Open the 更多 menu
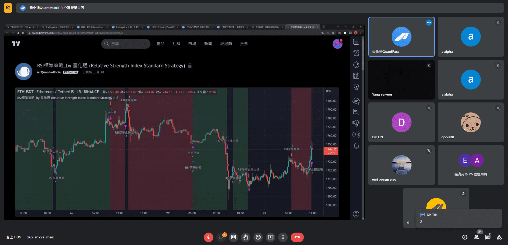The width and height of the screenshot is (508, 245). pyautogui.click(x=244, y=44)
